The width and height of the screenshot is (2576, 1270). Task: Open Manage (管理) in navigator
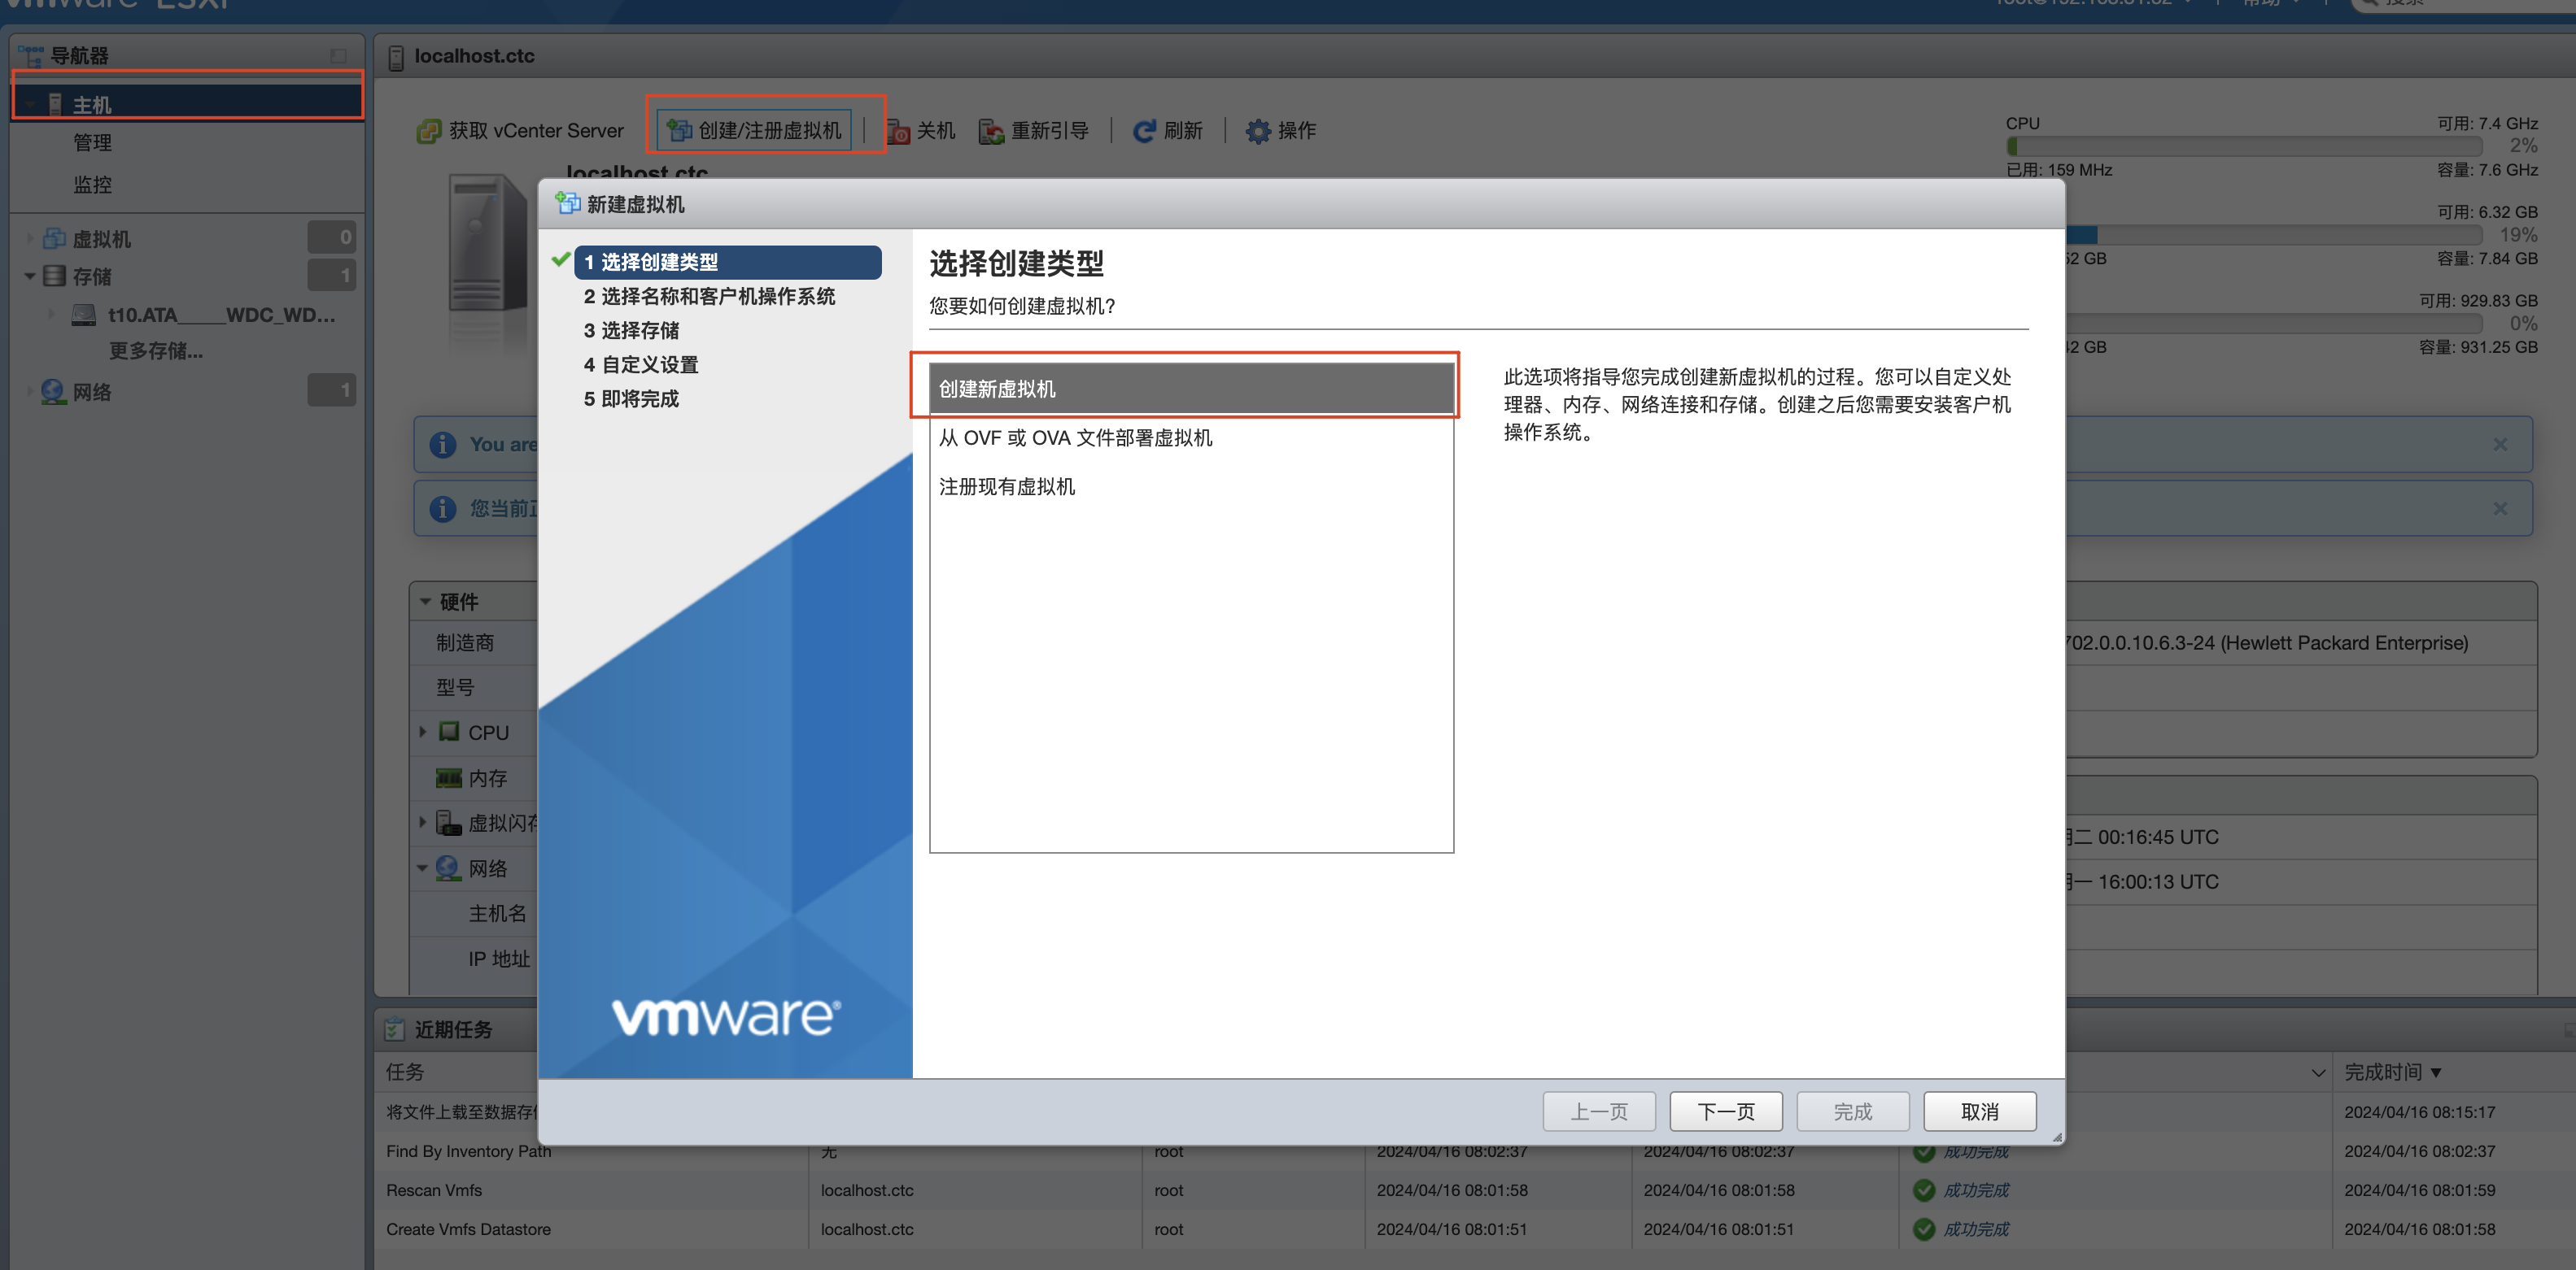point(92,143)
